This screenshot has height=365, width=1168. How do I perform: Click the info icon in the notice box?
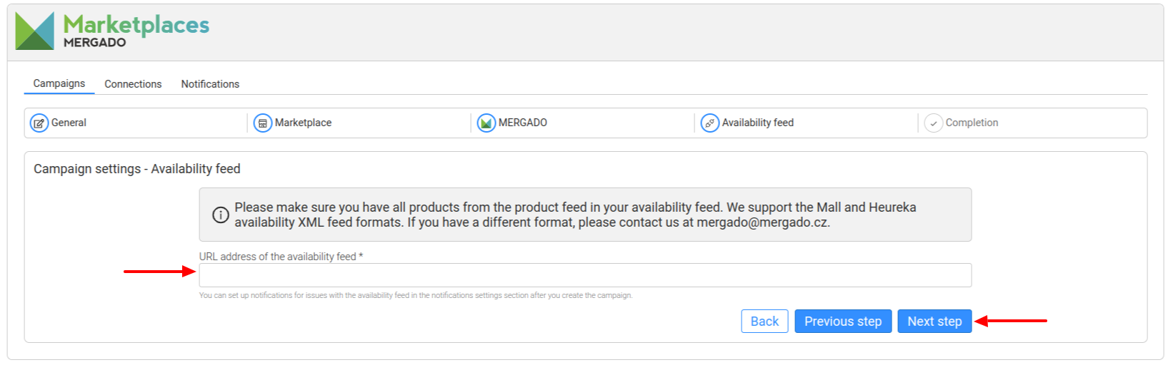pos(221,215)
